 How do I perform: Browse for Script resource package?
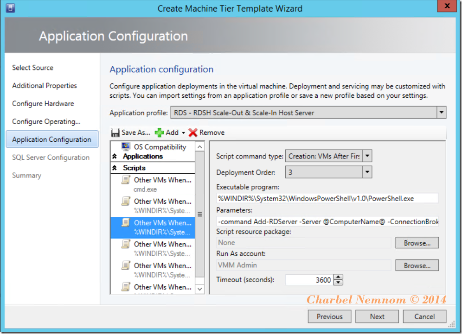pos(417,243)
